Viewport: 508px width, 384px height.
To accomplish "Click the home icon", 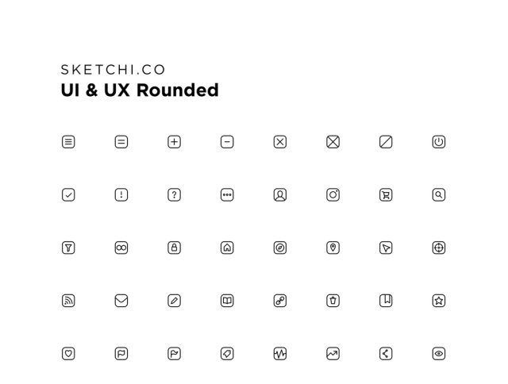I will point(227,248).
